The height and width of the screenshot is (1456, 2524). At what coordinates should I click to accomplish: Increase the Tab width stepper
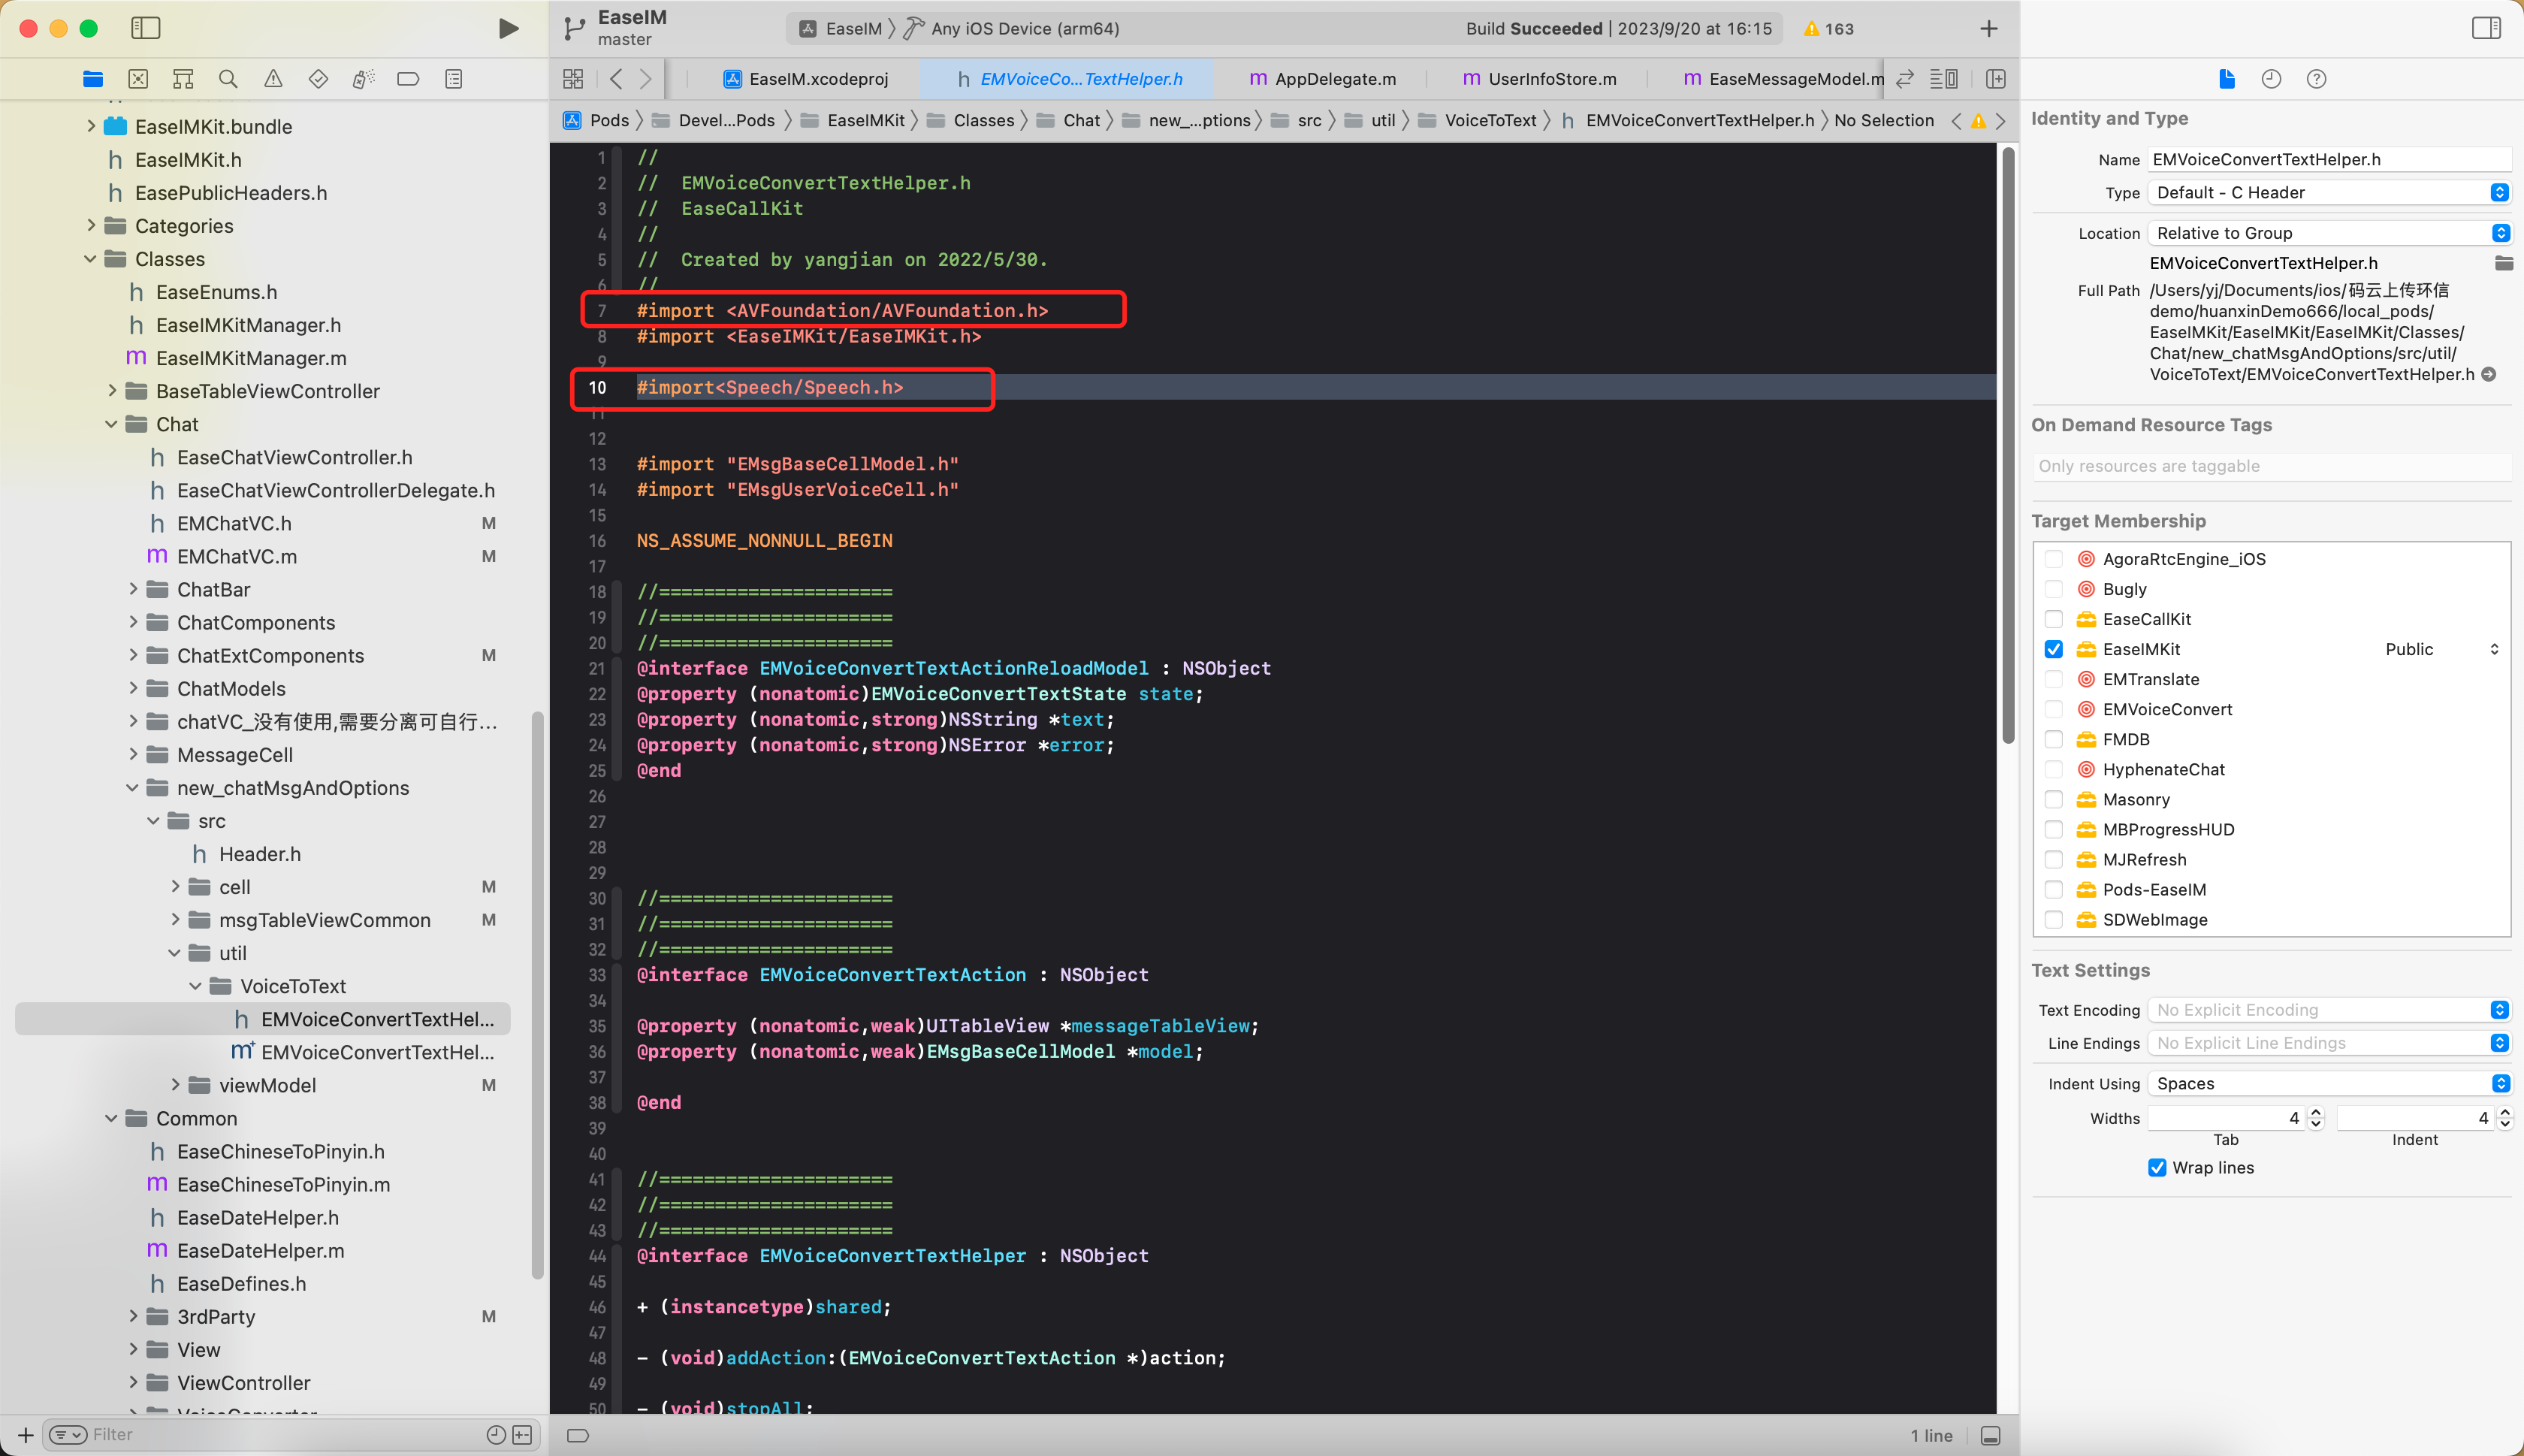[2316, 1112]
